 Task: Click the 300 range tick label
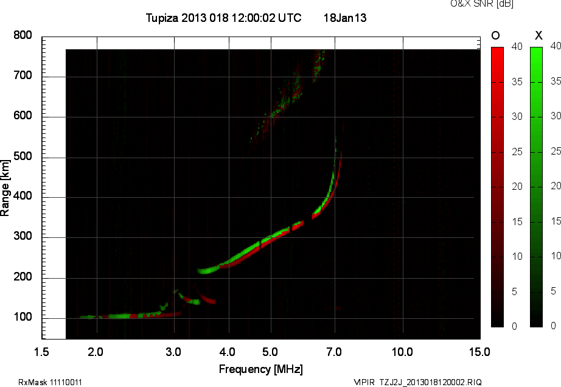23,236
